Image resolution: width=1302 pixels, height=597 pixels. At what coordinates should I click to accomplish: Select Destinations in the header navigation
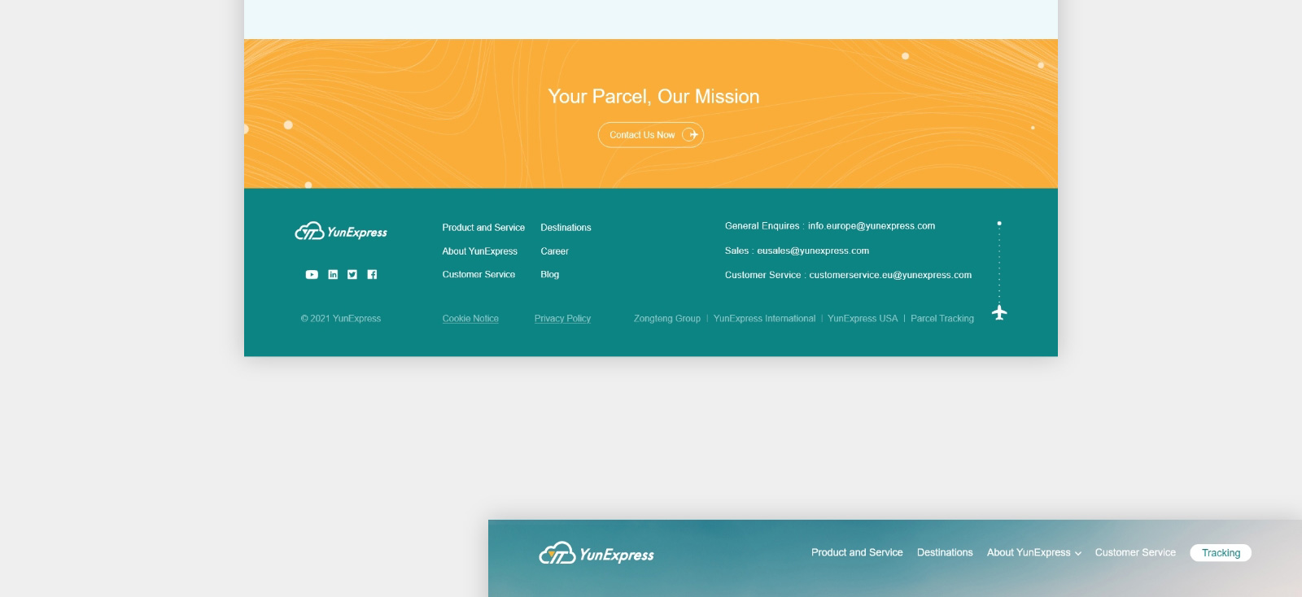coord(945,552)
